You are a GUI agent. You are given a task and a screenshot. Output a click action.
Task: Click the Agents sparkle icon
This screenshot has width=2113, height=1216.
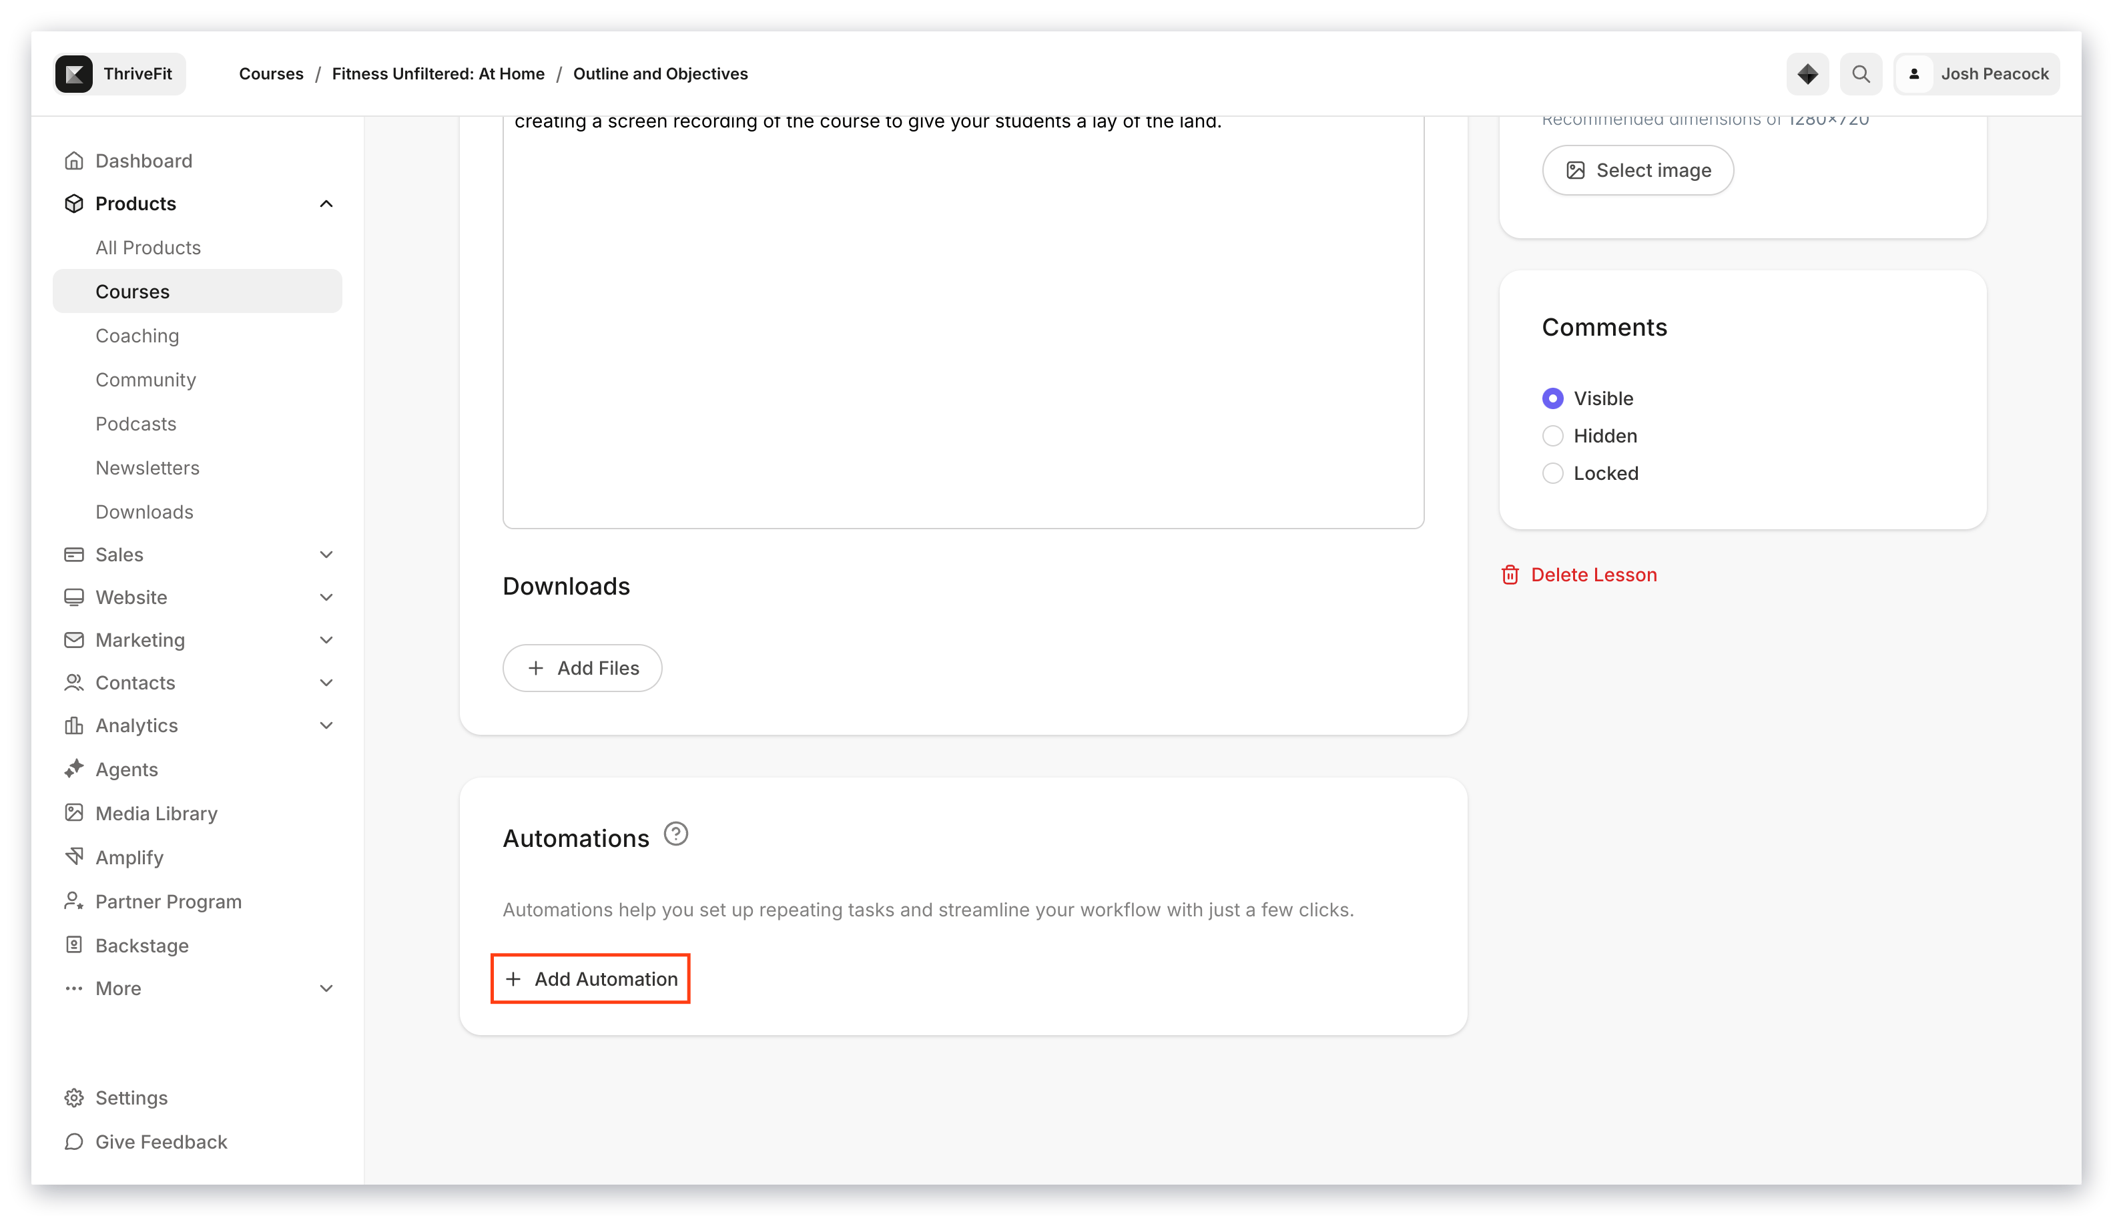tap(74, 768)
